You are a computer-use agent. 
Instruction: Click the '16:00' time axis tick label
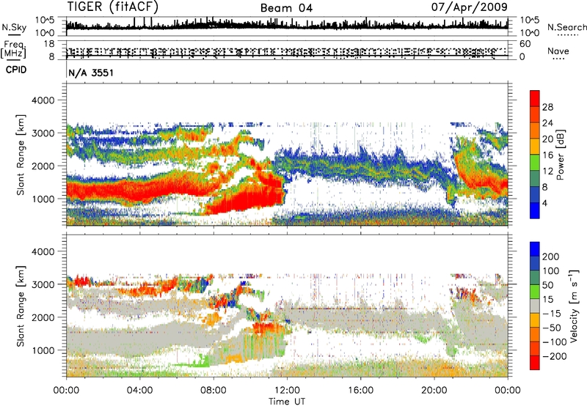(x=360, y=391)
